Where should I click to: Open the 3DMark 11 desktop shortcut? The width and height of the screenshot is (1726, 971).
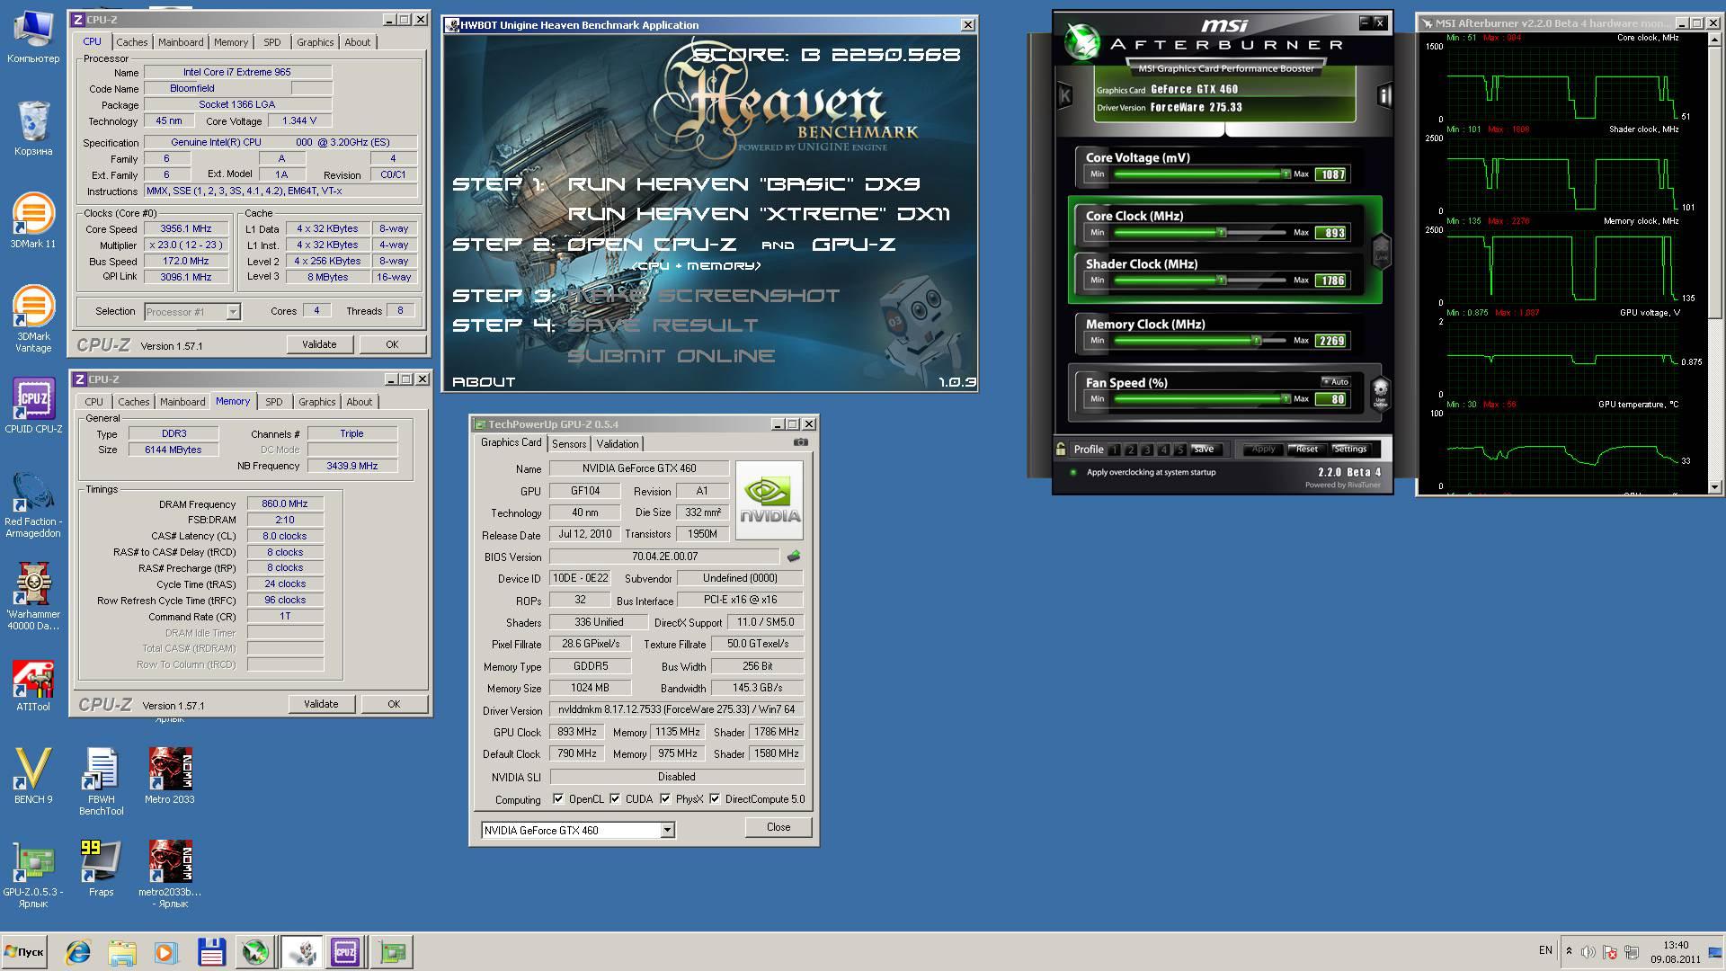click(33, 220)
